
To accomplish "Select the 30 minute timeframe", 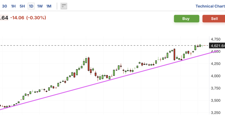I will pyautogui.click(x=4, y=6).
